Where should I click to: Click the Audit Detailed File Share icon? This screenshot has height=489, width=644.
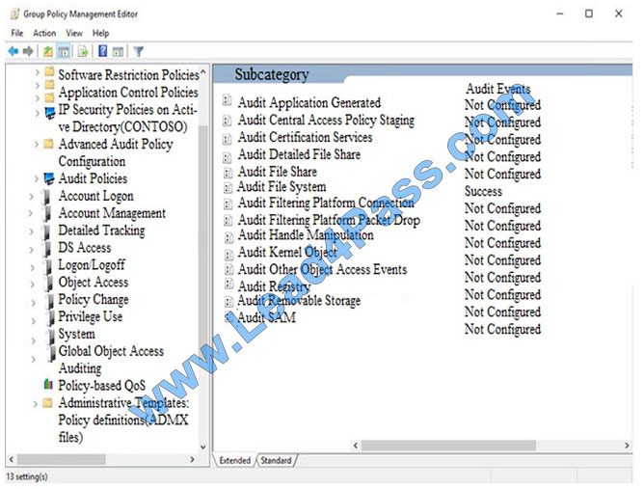coord(228,157)
